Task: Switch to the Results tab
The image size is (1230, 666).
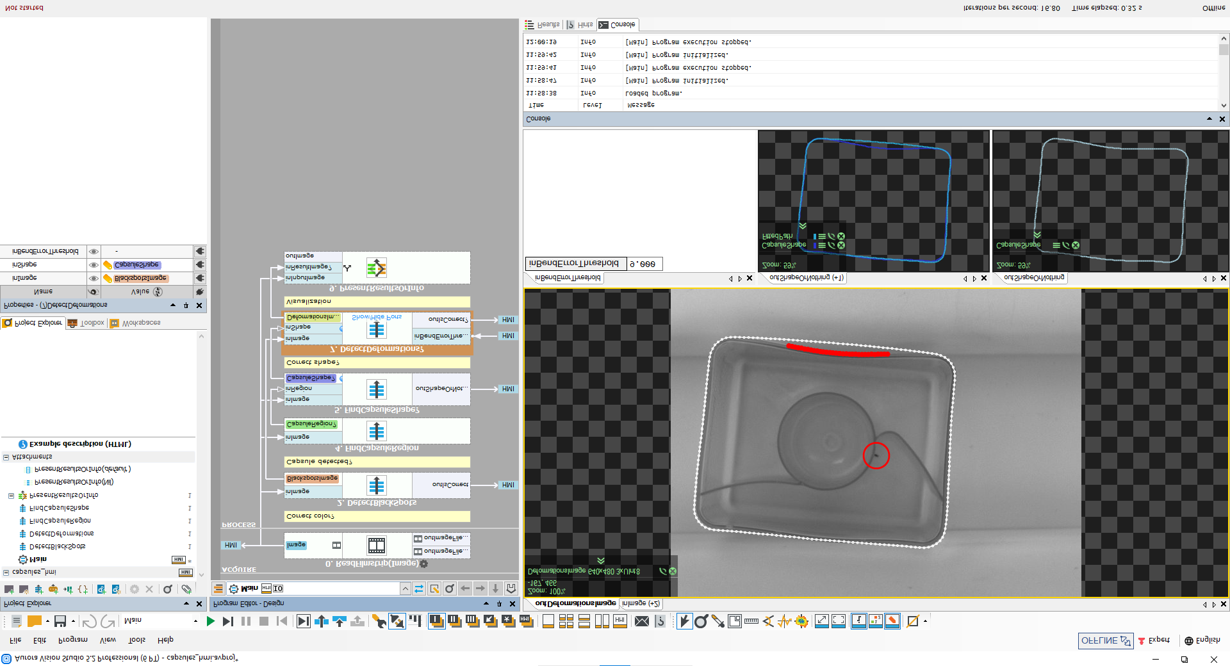Action: [x=543, y=24]
